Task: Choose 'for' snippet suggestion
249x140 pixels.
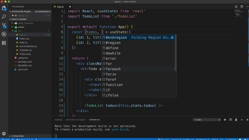Action: click(138, 64)
